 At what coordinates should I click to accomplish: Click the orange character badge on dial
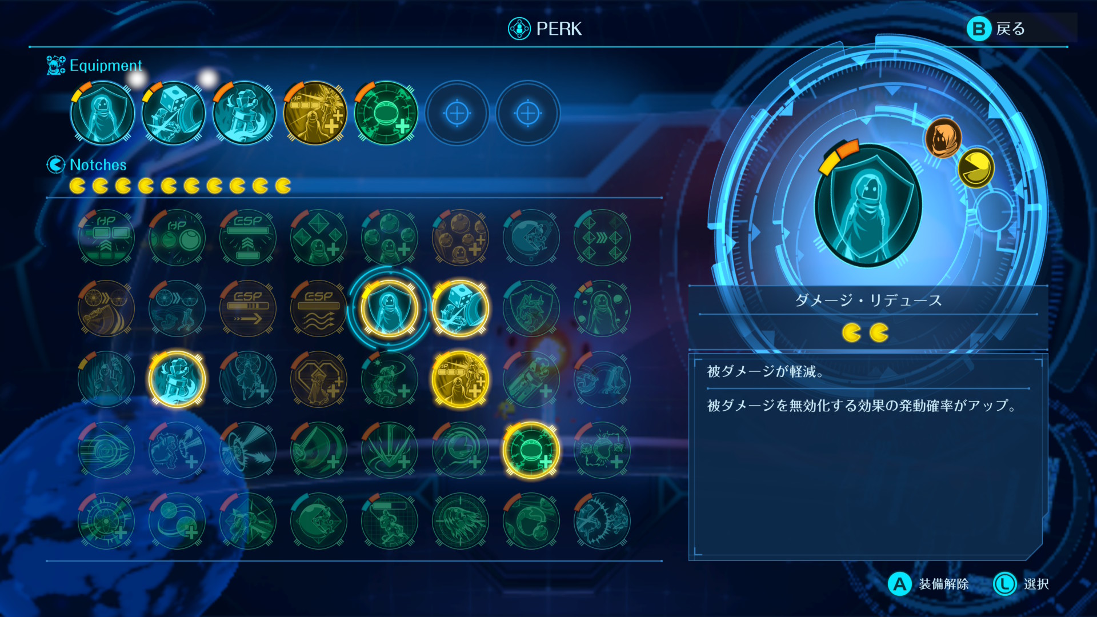943,138
